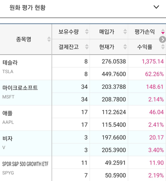Click Tesla current price 449.7600
The image size is (166, 181).
tap(114, 74)
